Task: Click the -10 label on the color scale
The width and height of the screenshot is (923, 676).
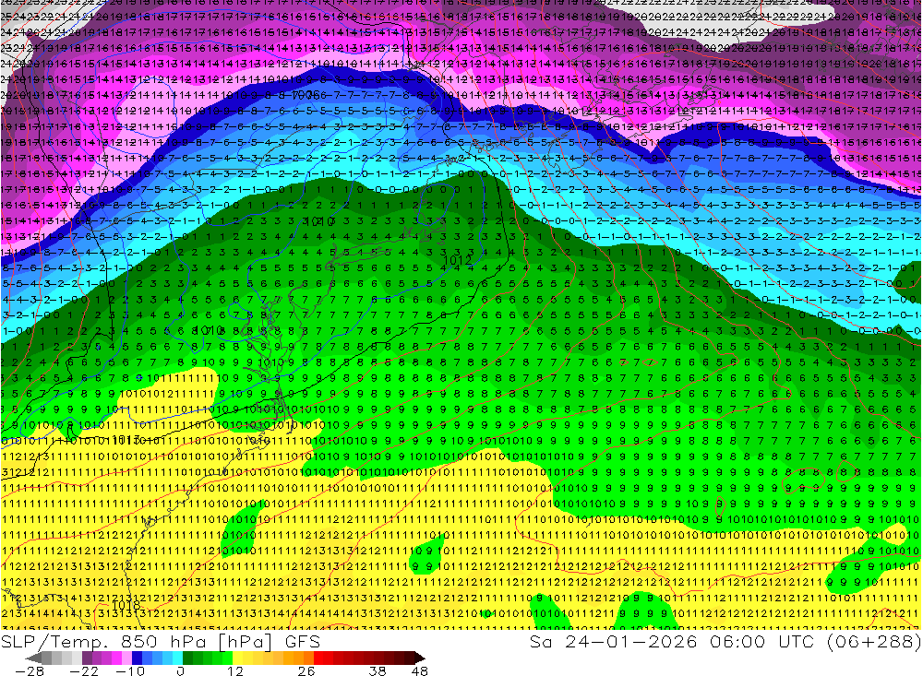Action: tap(130, 670)
